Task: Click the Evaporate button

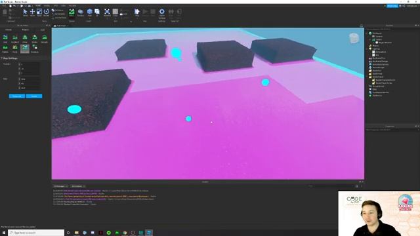Action: click(17, 96)
